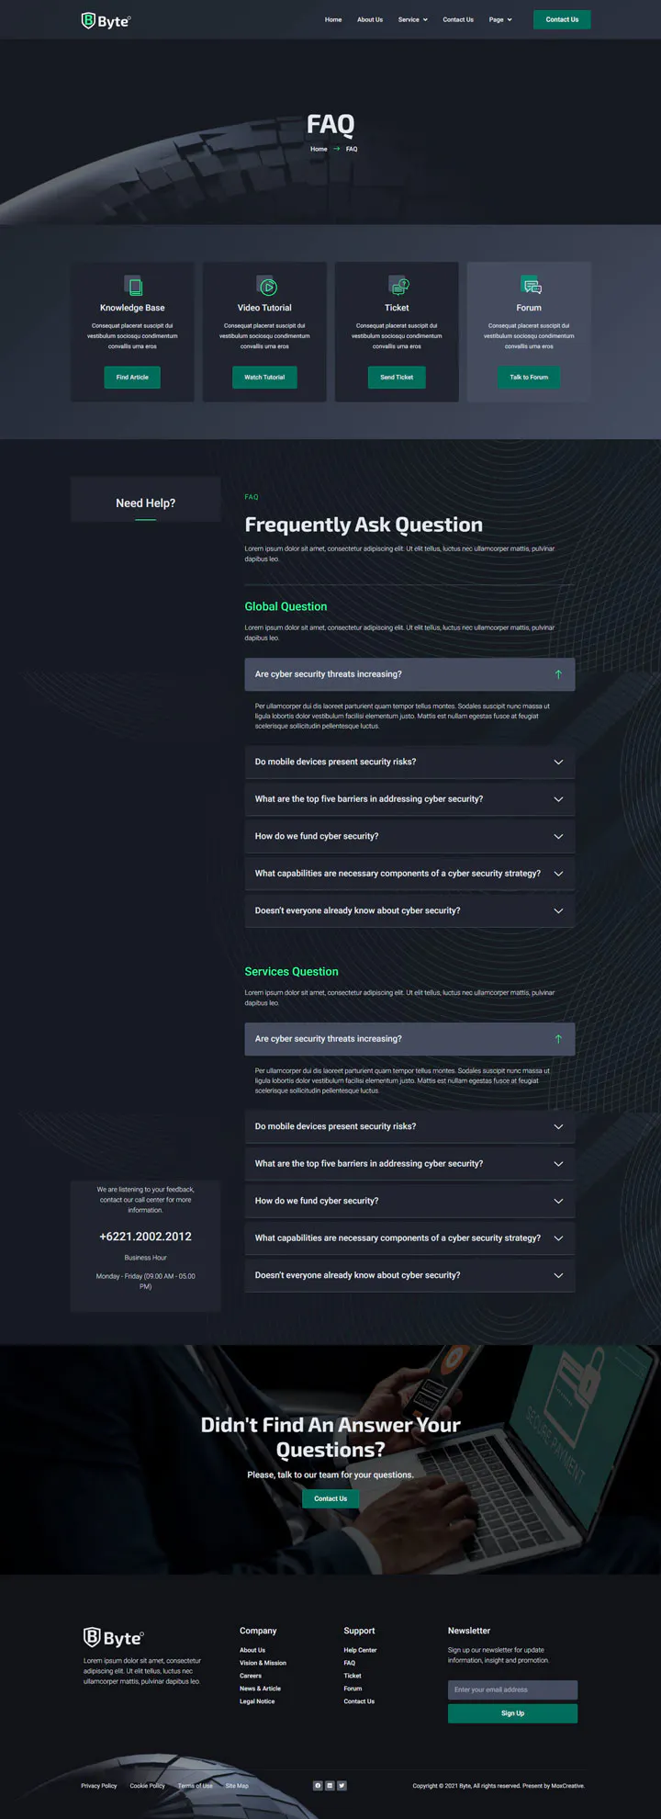Select Home in the top navigation
This screenshot has height=1819, width=661.
[x=333, y=19]
